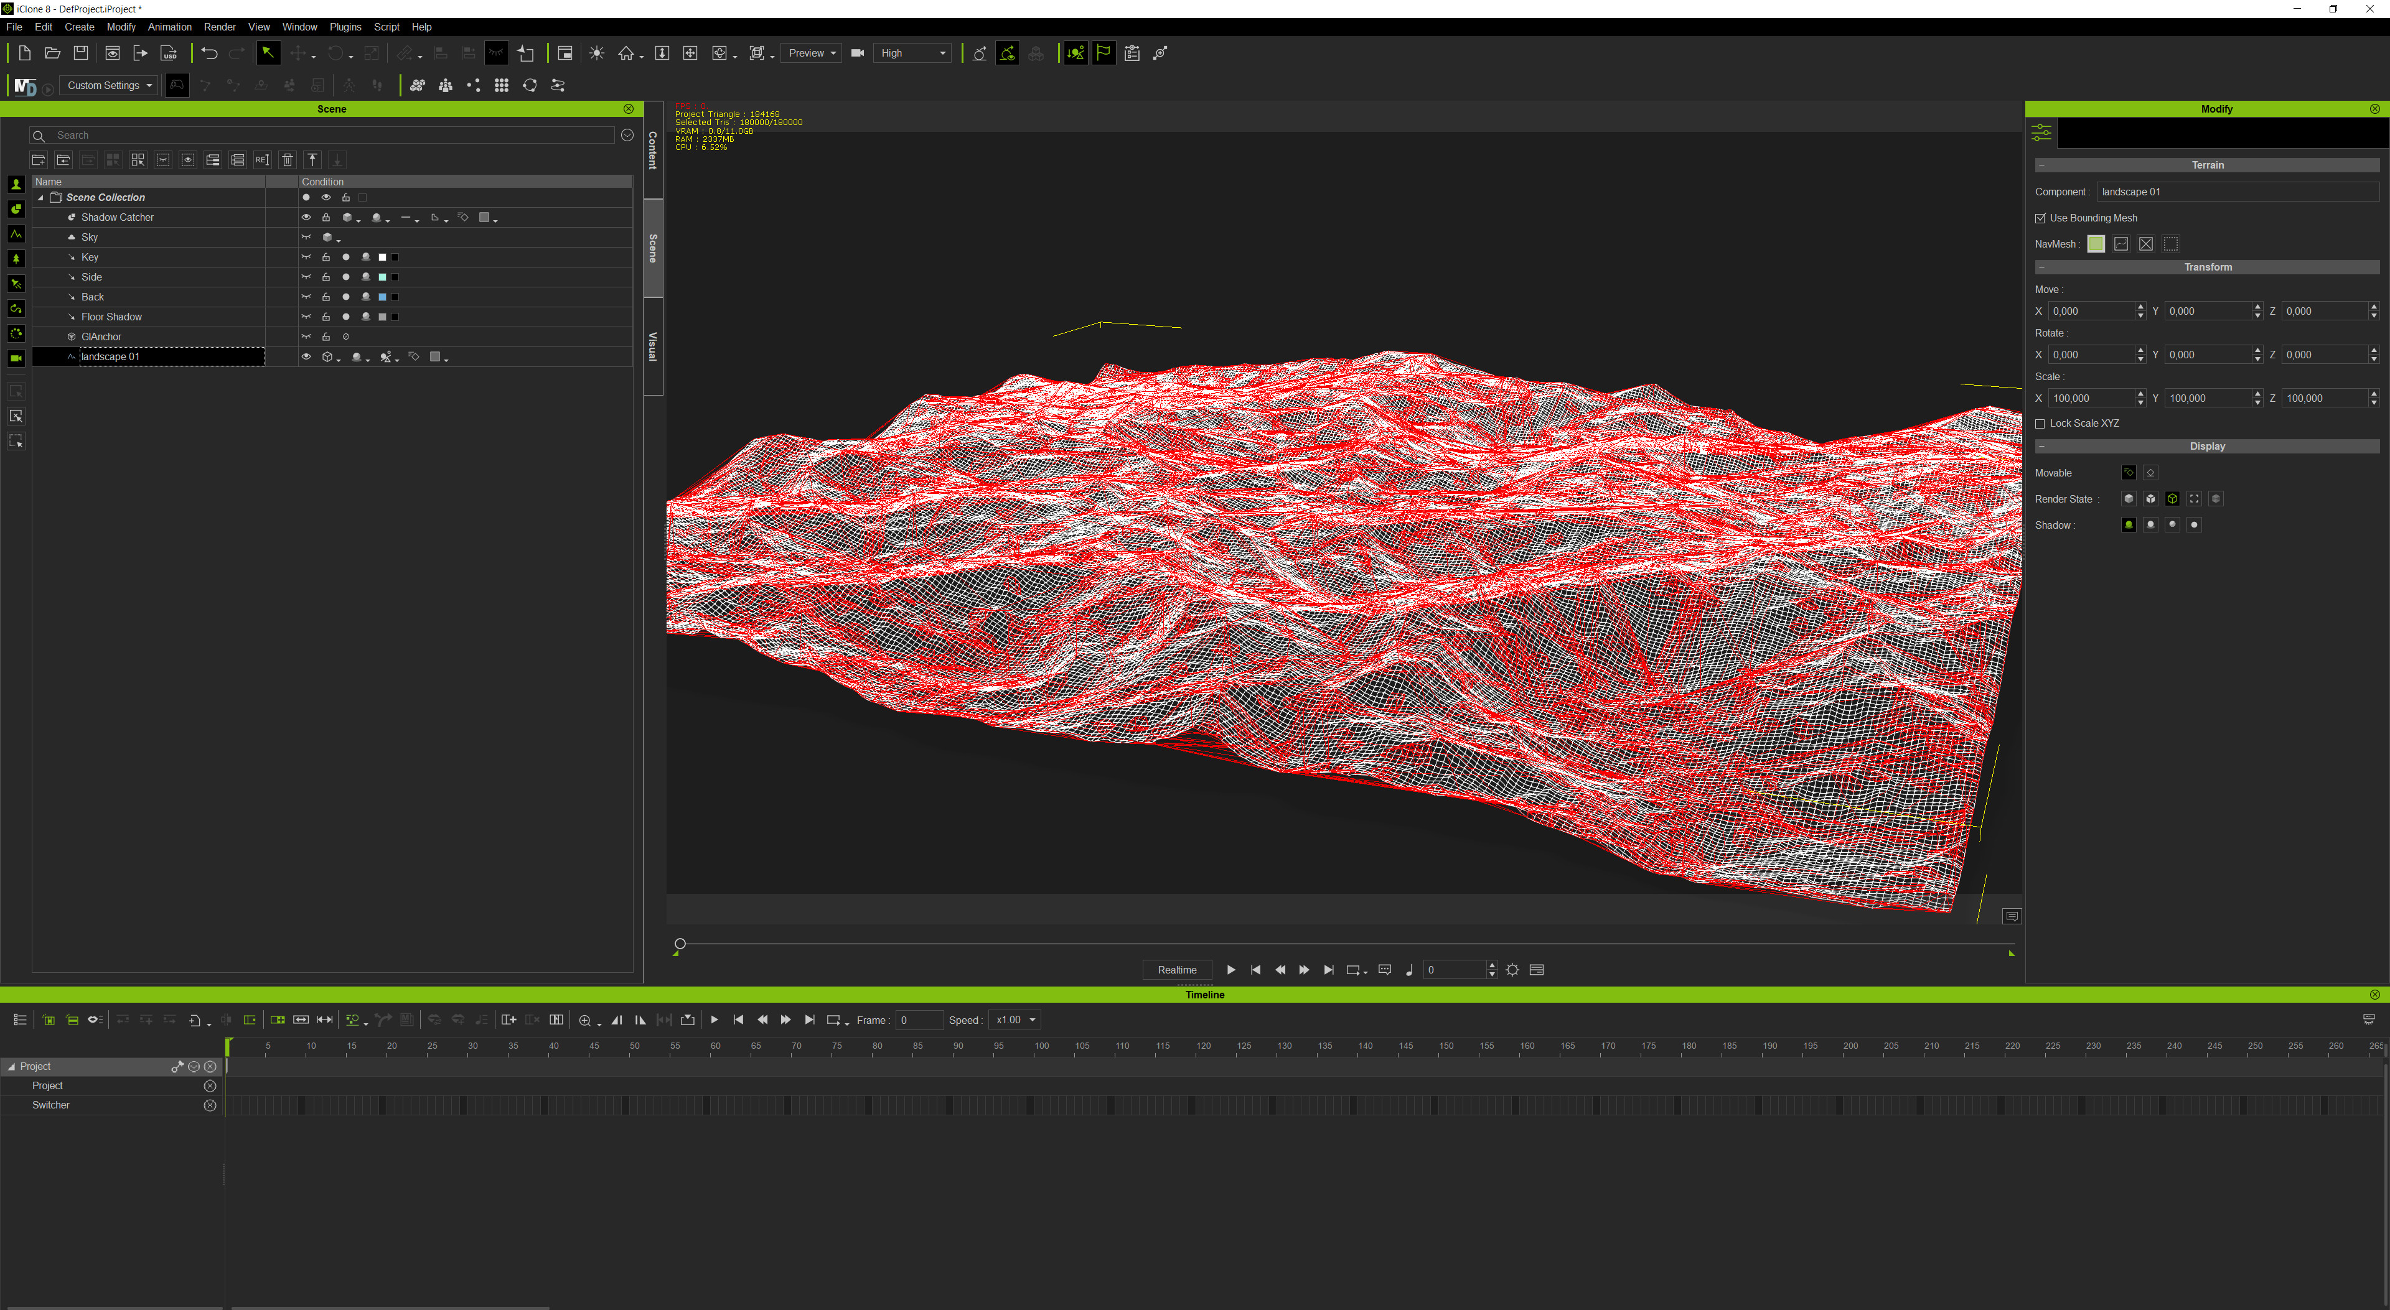Collapse the Project track in timeline

point(11,1067)
